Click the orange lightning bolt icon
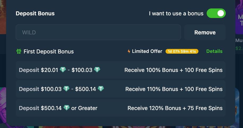Viewport: 243px width, 128px height. coord(129,51)
